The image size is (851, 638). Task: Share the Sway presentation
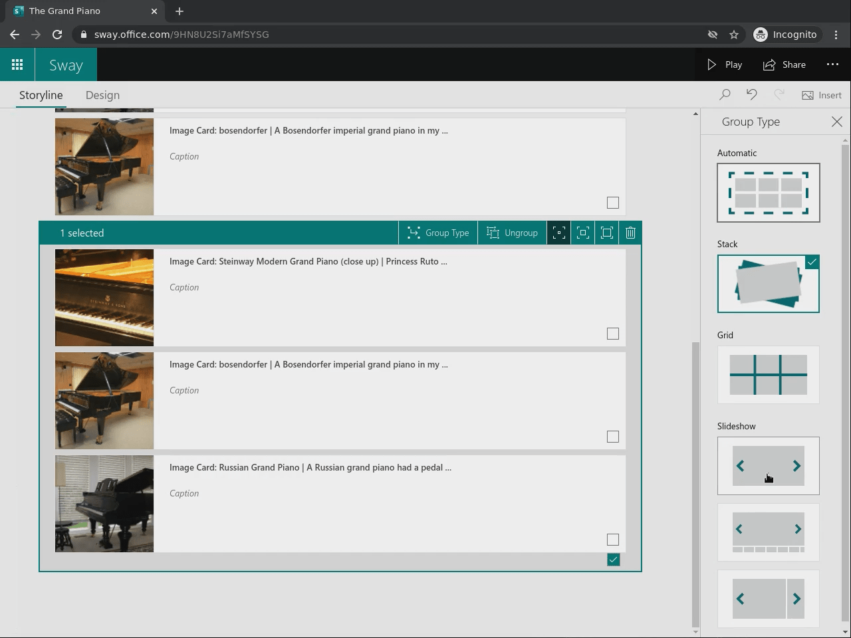pyautogui.click(x=785, y=64)
